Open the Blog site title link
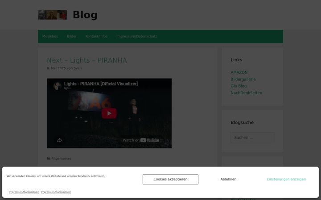The width and height of the screenshot is (321, 200). [85, 15]
